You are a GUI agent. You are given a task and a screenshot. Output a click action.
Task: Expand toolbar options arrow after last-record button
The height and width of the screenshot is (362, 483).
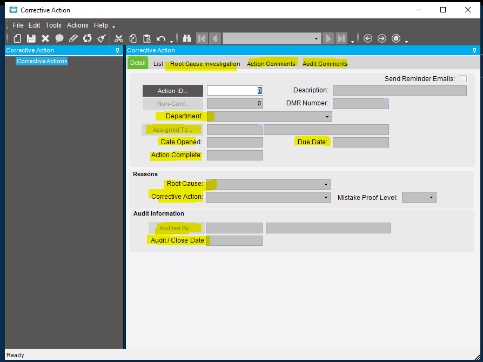click(352, 41)
